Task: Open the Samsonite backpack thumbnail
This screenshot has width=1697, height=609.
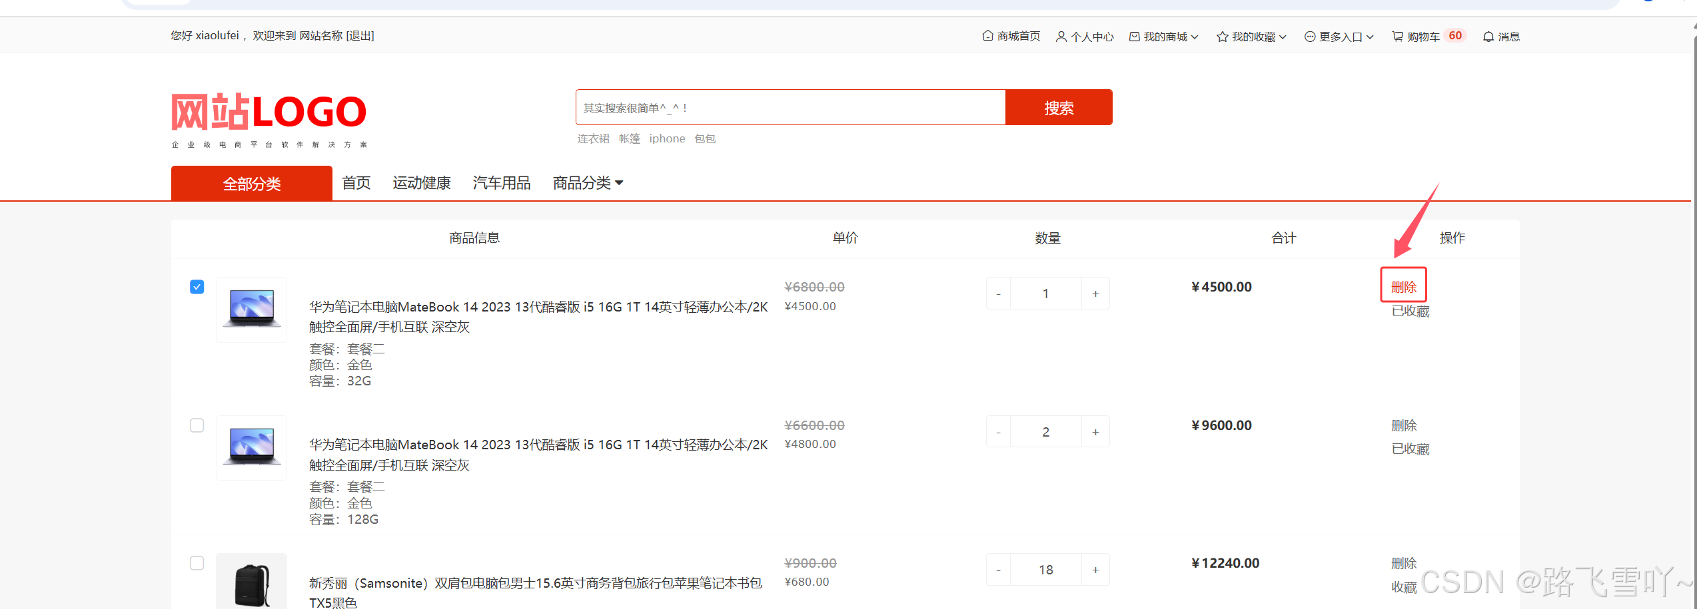Action: (x=251, y=581)
